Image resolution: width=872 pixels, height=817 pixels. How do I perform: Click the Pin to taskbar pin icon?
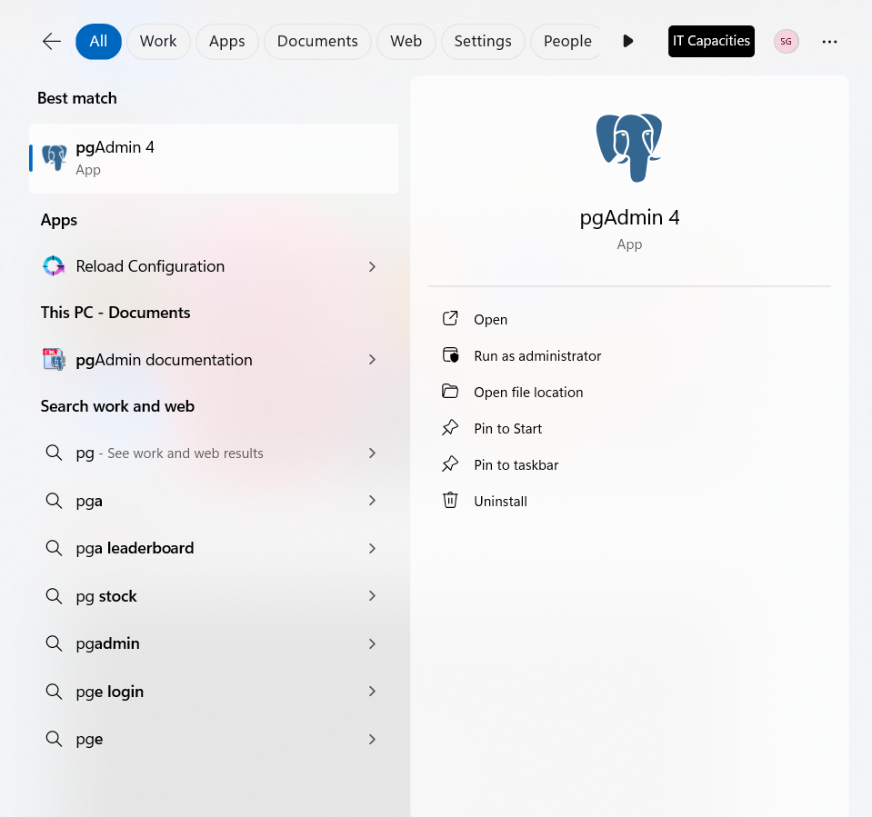(x=450, y=463)
